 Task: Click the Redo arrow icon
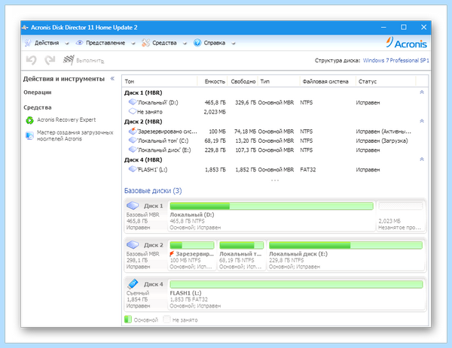coord(50,60)
